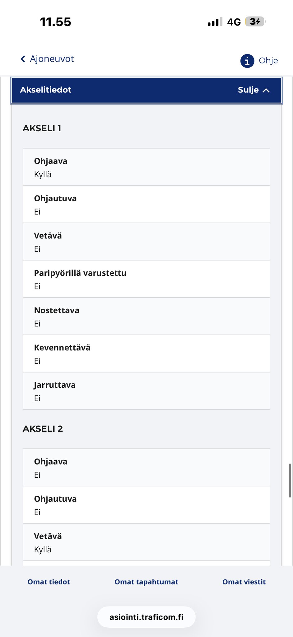Select the Jarruttava row in AKSELI 1
293x637 pixels.
click(146, 391)
